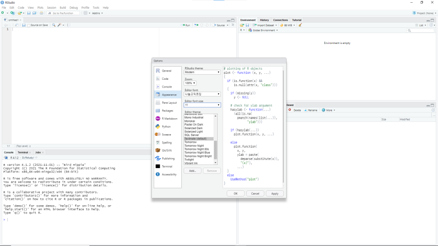The image size is (438, 246).
Task: Switch to the Tutorial tab
Action: click(x=297, y=20)
